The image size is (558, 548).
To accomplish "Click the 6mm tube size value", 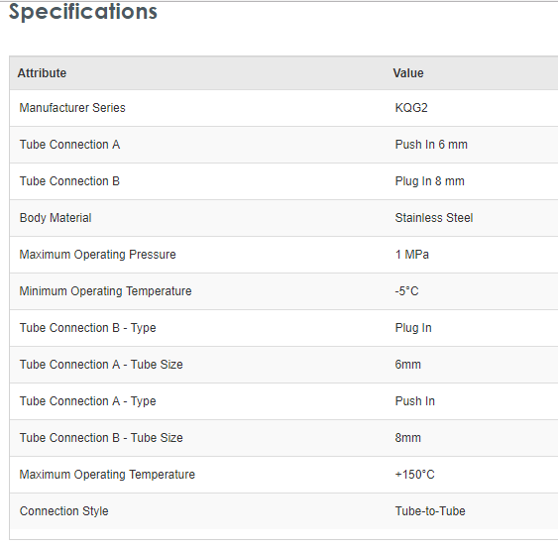I will 407,364.
